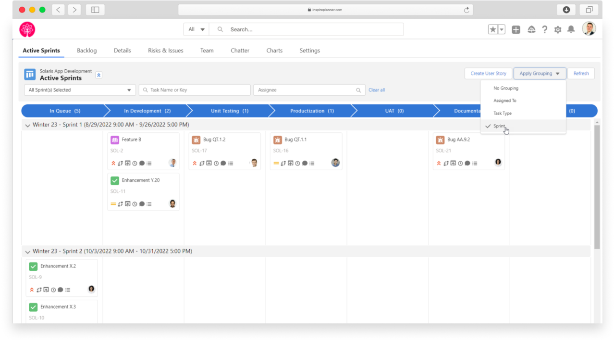Open the clock icon on Bug QT.1.1 card
The height and width of the screenshot is (342, 615).
coord(298,163)
